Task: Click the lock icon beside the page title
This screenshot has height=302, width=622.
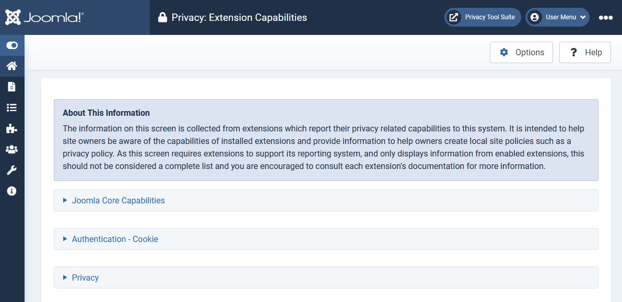Action: (x=162, y=18)
